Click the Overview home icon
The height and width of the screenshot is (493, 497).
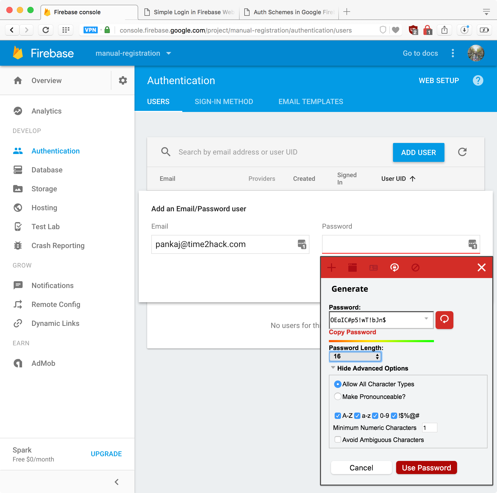click(18, 80)
